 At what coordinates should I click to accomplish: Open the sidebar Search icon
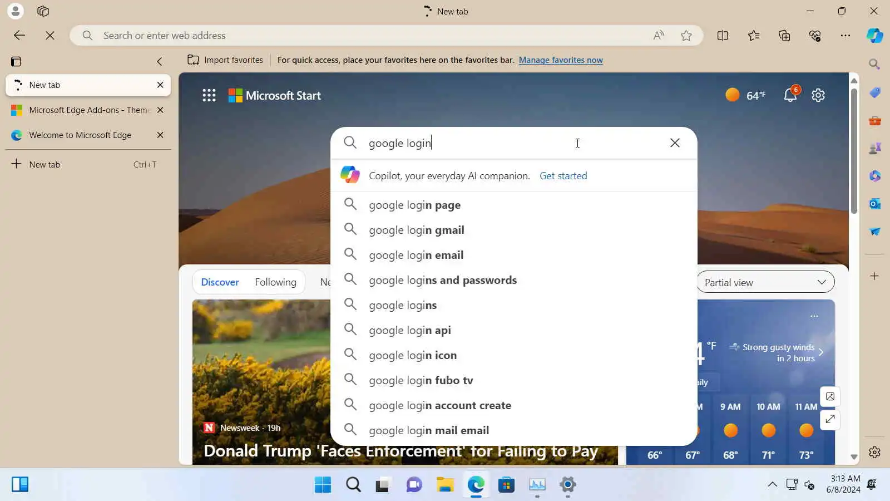coord(874,64)
